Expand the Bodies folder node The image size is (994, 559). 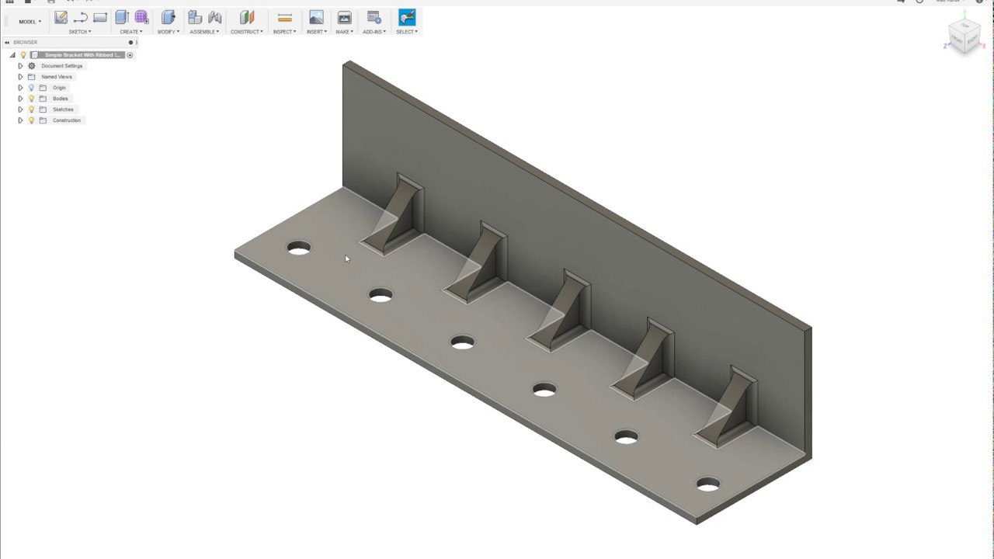coord(20,99)
